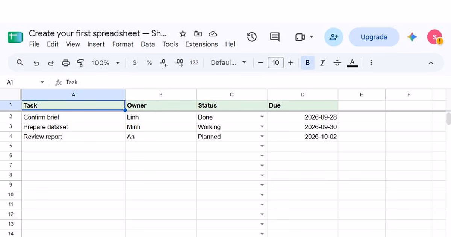
Task: Click the font size field 10
Action: (x=276, y=63)
